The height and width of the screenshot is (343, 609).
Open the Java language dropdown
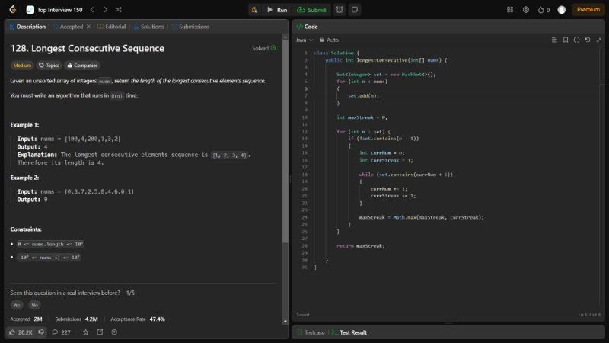(x=304, y=40)
